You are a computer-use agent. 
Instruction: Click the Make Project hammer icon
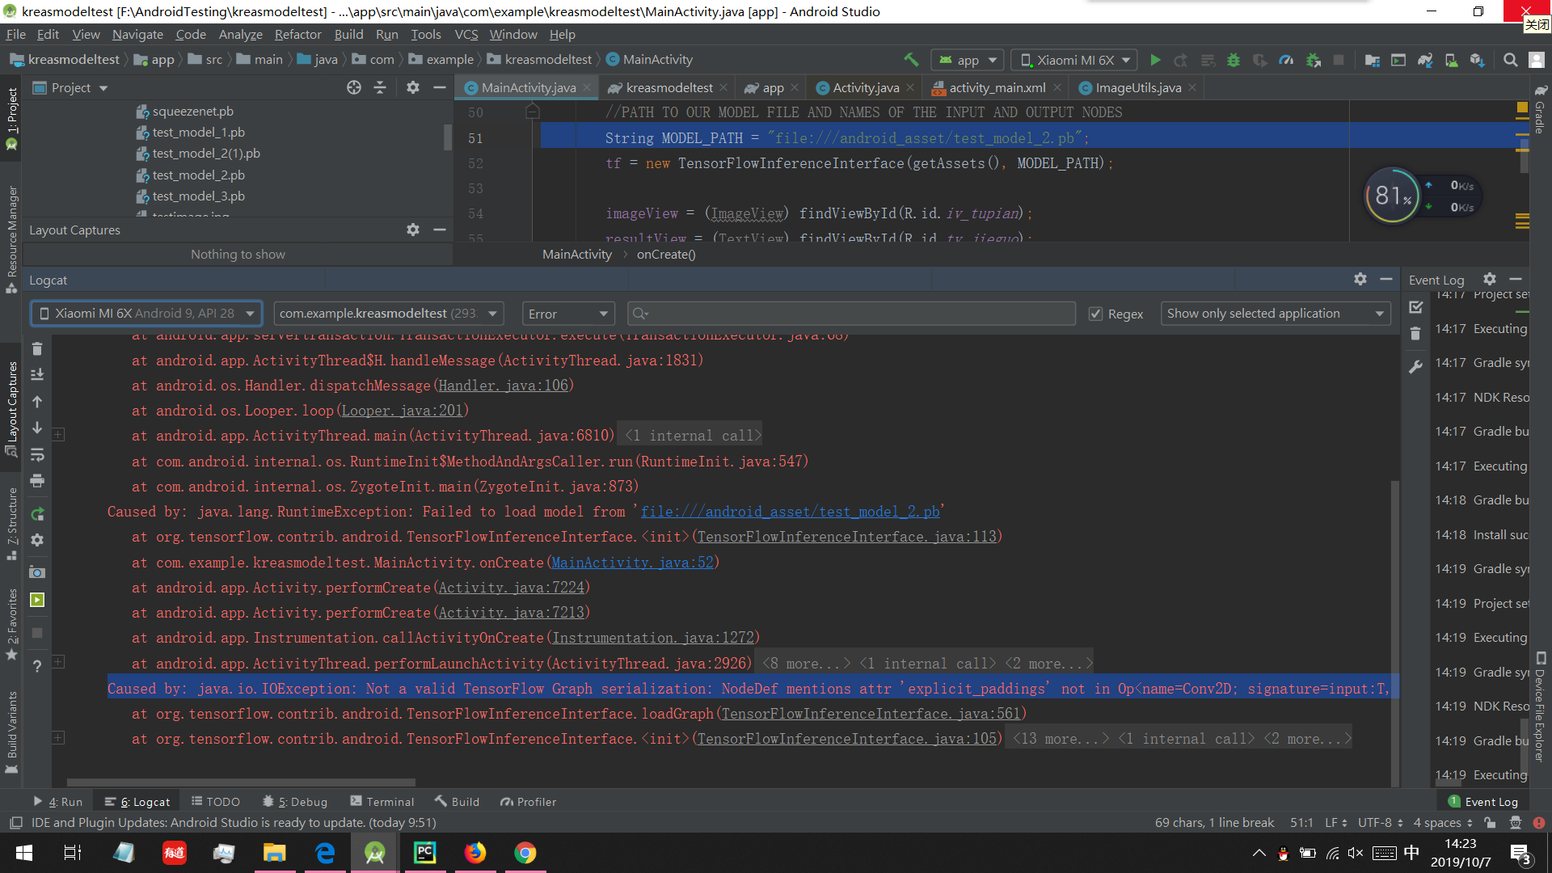click(911, 60)
